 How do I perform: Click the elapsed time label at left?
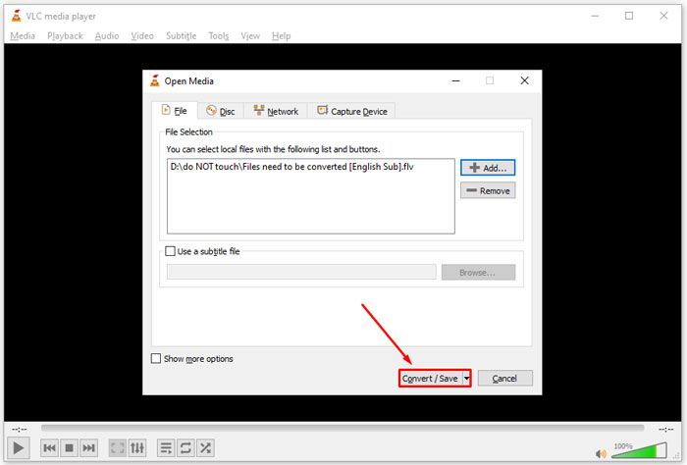tap(20, 430)
